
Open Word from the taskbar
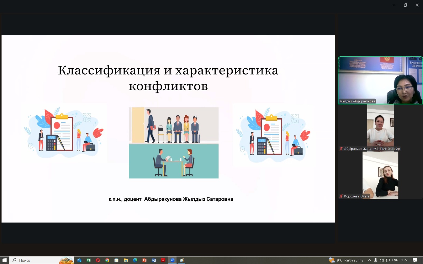pyautogui.click(x=154, y=260)
